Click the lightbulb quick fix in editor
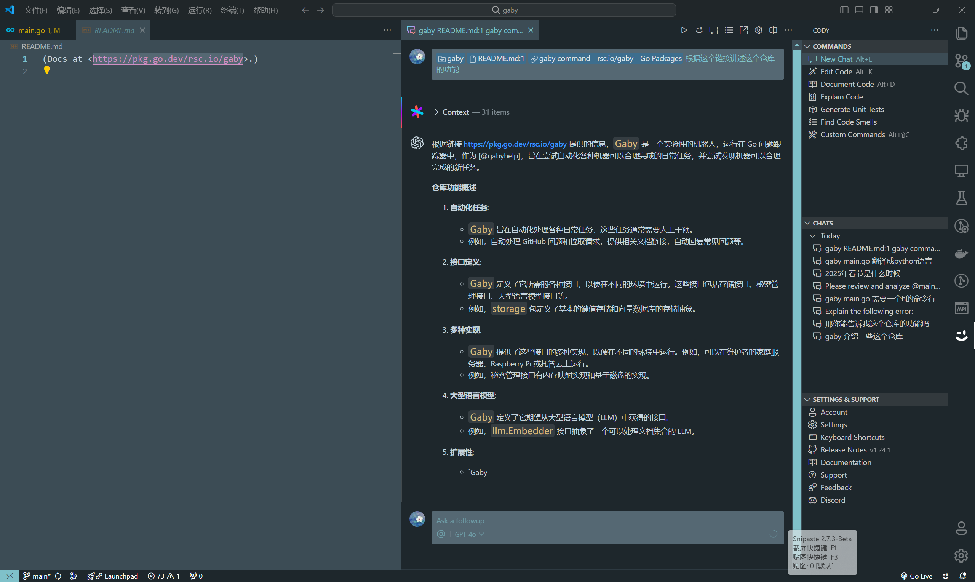 point(47,70)
